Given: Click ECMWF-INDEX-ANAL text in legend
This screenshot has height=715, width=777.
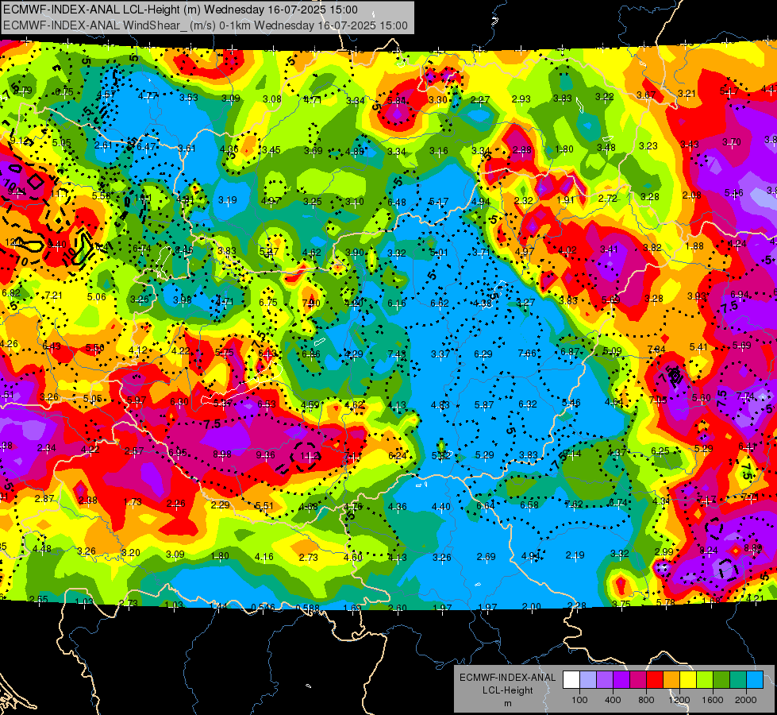Looking at the screenshot, I should (507, 678).
